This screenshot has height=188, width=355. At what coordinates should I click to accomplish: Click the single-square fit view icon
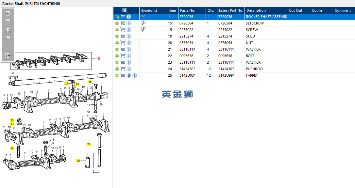click(x=8, y=38)
